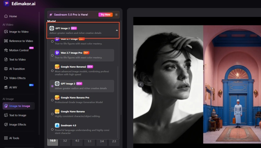Click "Professional-Grade Image Generation Model" description
This screenshot has height=148, width=261.
(79, 102)
